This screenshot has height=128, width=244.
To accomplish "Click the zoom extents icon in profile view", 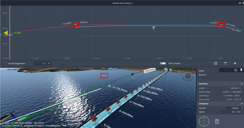I will (x=216, y=64).
